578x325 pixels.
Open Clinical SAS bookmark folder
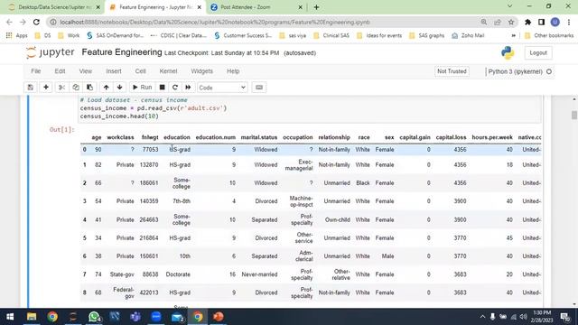click(x=331, y=36)
